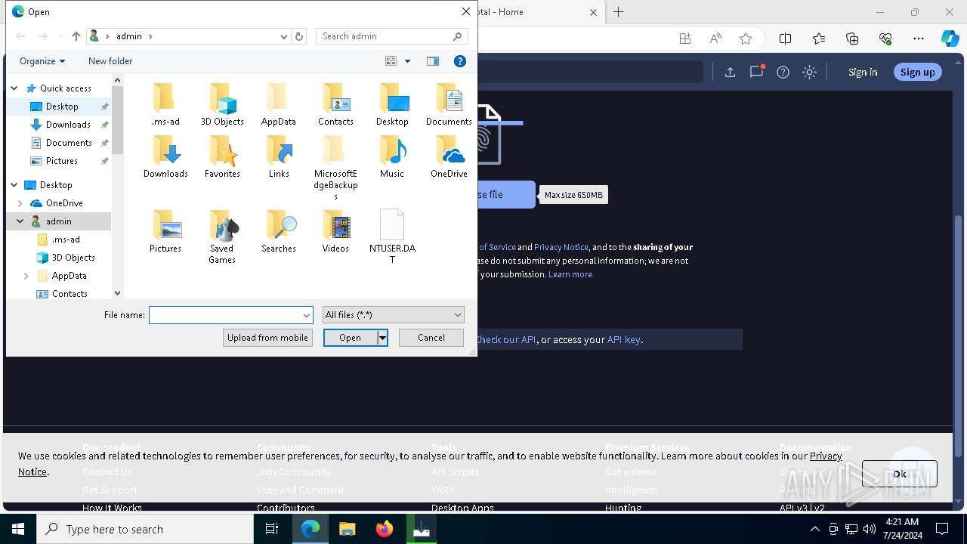Open File Explorer from the taskbar
Viewport: 967px width, 544px height.
coord(347,529)
